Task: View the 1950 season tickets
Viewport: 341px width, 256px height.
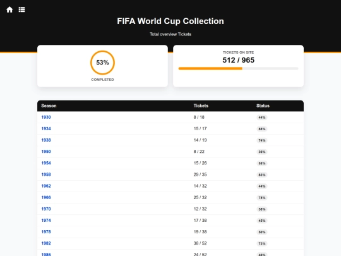Action: click(x=46, y=152)
